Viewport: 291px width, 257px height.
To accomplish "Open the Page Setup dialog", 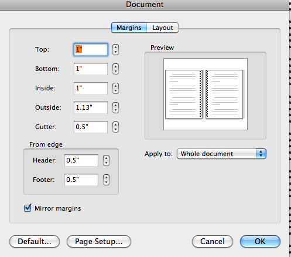I will [99, 241].
